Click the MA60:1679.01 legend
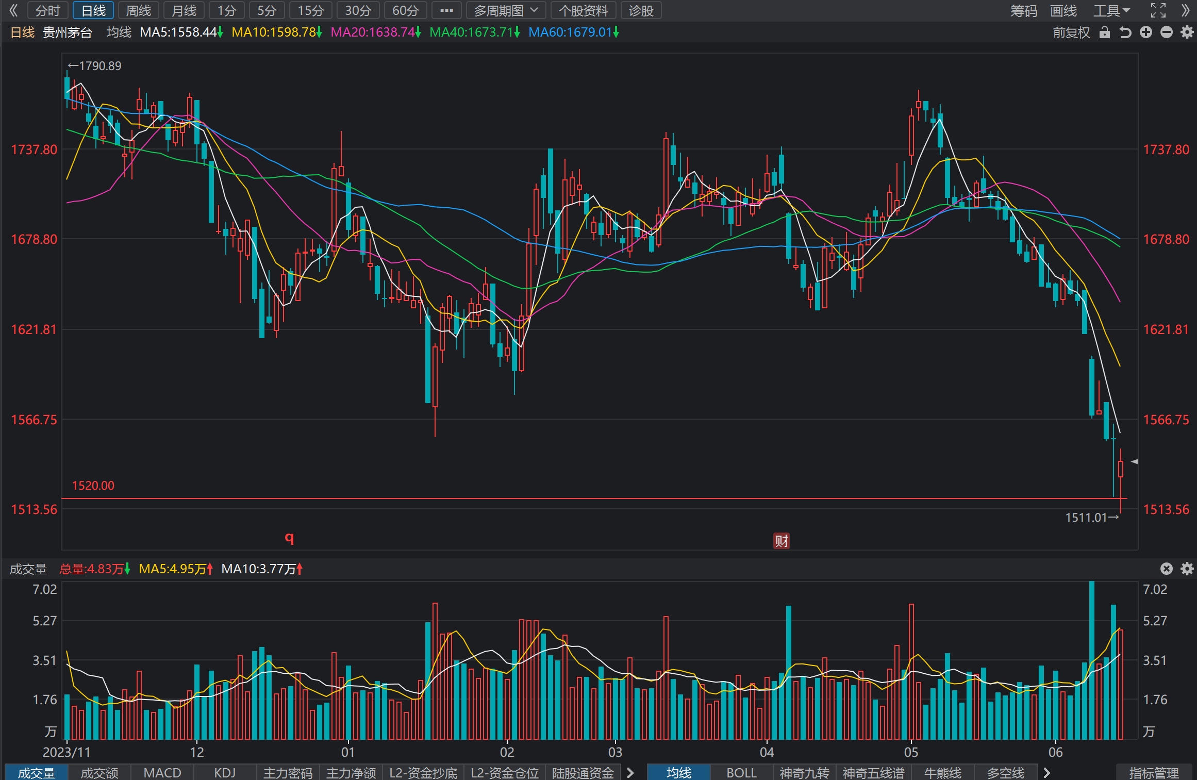 [x=574, y=32]
